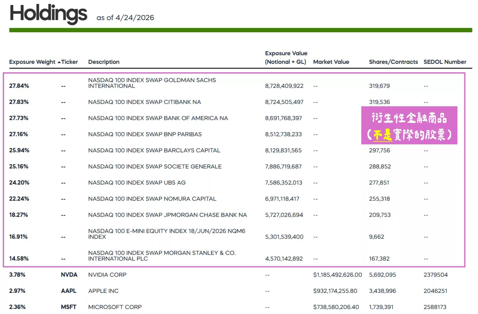Image resolution: width=478 pixels, height=314 pixels.
Task: Click the MSFT ticker symbol
Action: click(x=69, y=307)
